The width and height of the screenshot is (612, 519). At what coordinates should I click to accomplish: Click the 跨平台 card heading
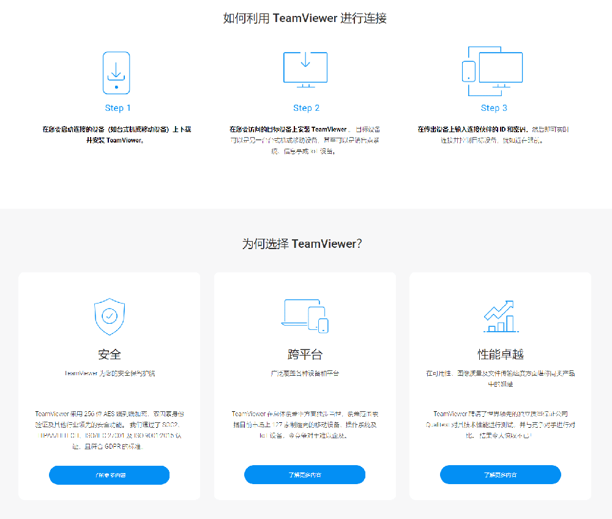[x=305, y=354]
